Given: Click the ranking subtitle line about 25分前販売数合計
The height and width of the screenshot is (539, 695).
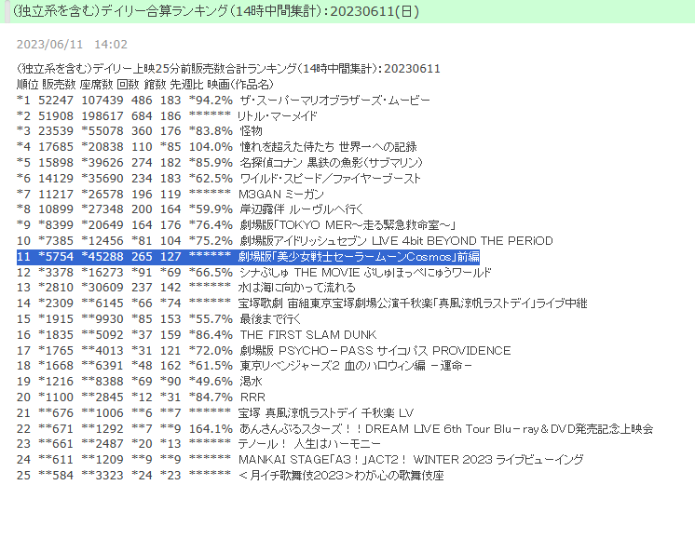Looking at the screenshot, I should [228, 69].
